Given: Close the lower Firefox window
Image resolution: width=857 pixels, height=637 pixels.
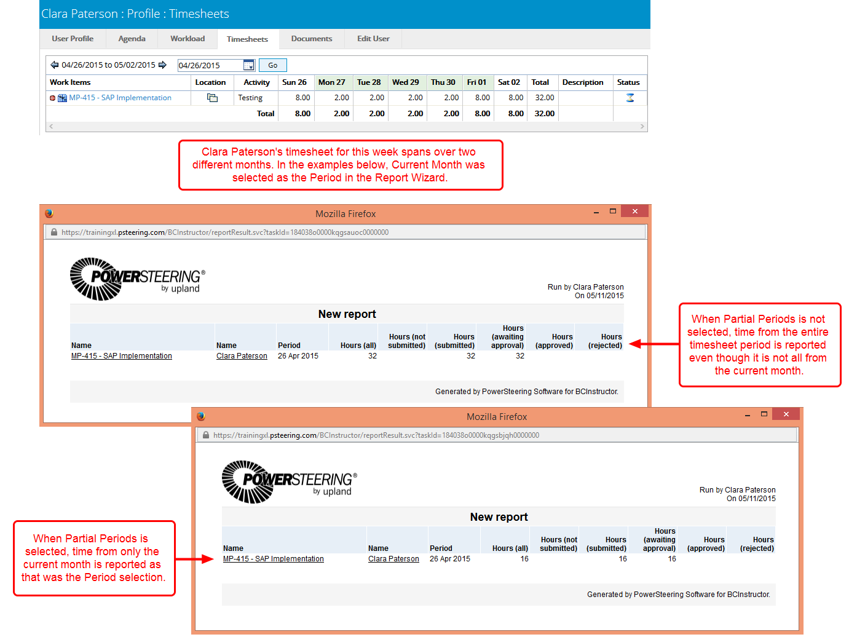Looking at the screenshot, I should tap(786, 414).
